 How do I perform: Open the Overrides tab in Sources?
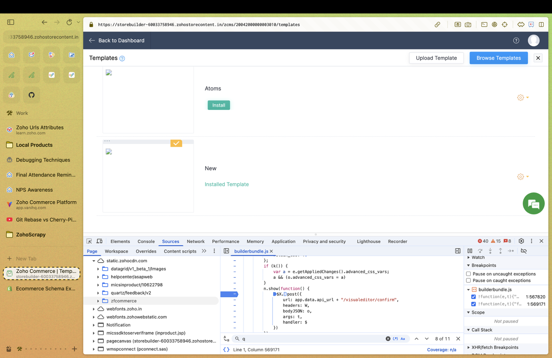(x=146, y=252)
